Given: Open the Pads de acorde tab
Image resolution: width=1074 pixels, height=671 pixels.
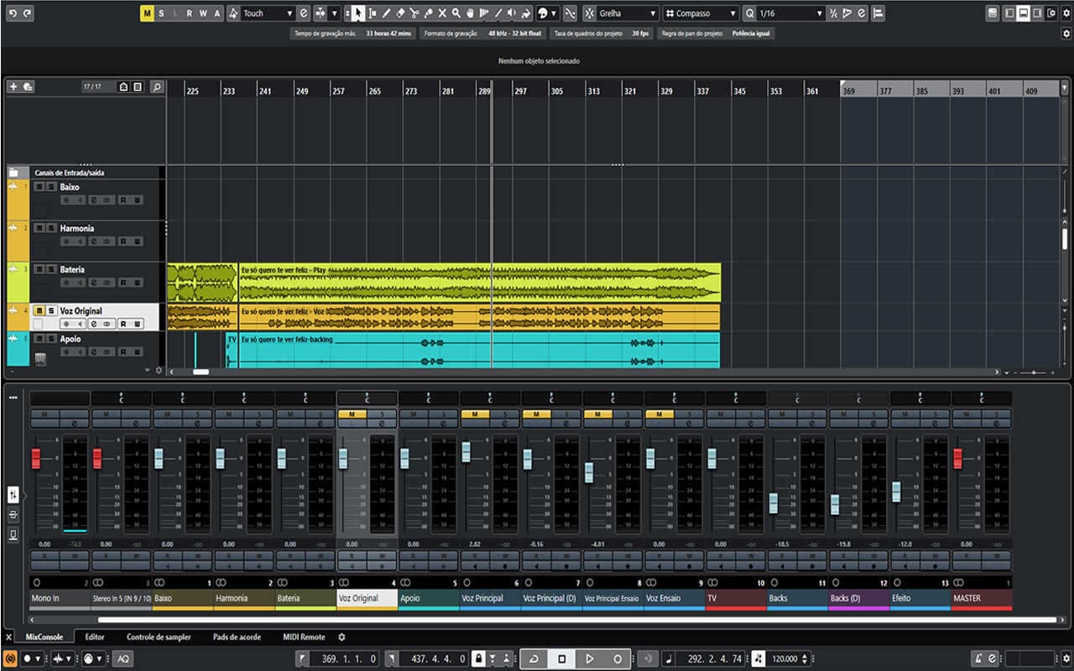Looking at the screenshot, I should coord(237,637).
